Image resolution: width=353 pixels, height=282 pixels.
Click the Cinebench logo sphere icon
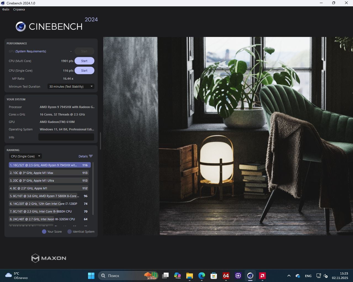21,26
